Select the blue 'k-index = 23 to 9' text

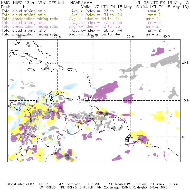click(101, 11)
